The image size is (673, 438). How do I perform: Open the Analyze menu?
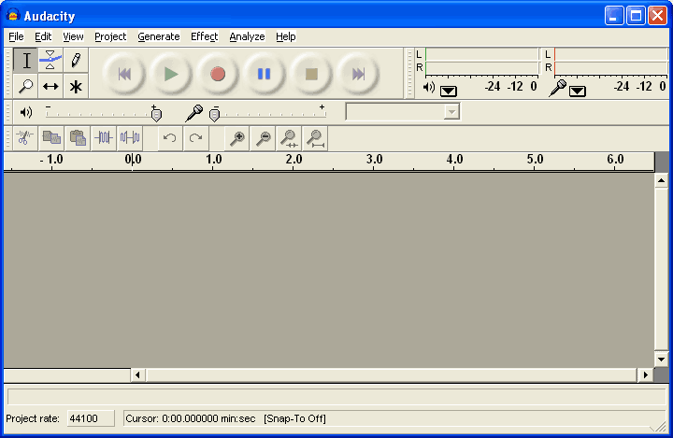pos(247,37)
